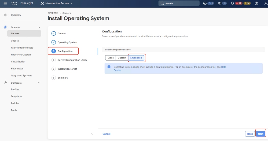This screenshot has width=268, height=141.
Task: Click the Overview sidebar icon
Action: click(5, 15)
